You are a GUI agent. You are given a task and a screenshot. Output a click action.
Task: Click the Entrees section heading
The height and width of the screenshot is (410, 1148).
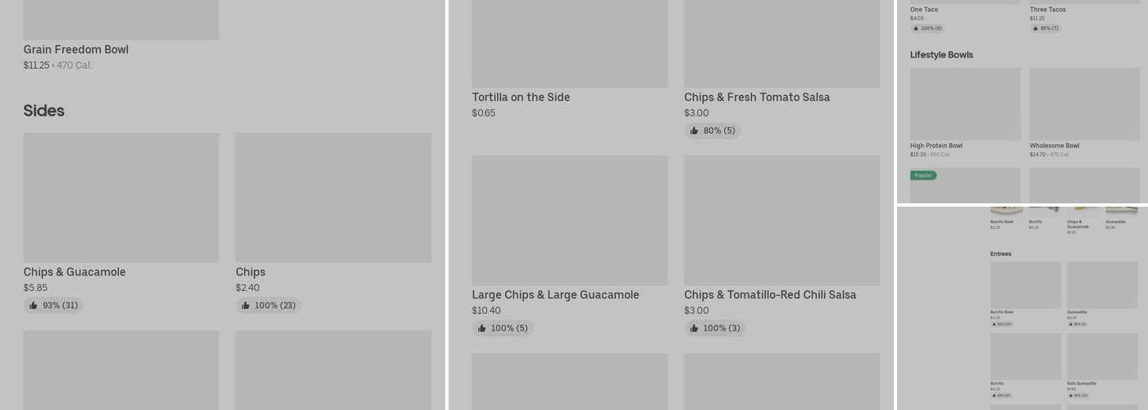1000,254
